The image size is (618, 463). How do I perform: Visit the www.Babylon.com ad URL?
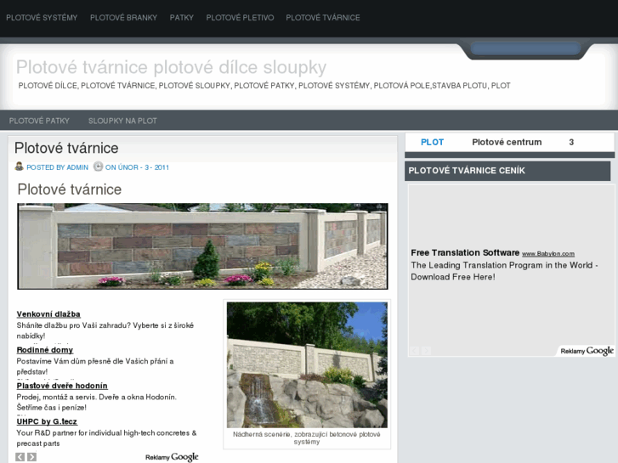(x=548, y=254)
